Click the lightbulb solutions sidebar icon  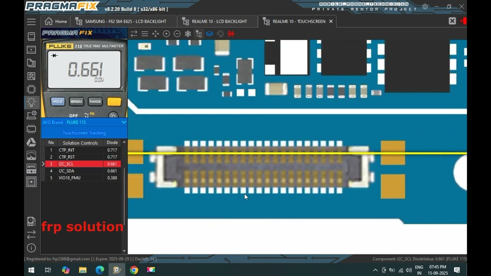31,102
